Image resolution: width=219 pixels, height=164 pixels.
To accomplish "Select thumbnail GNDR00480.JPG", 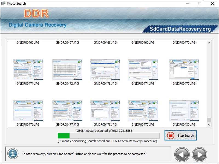I will point(184,111).
